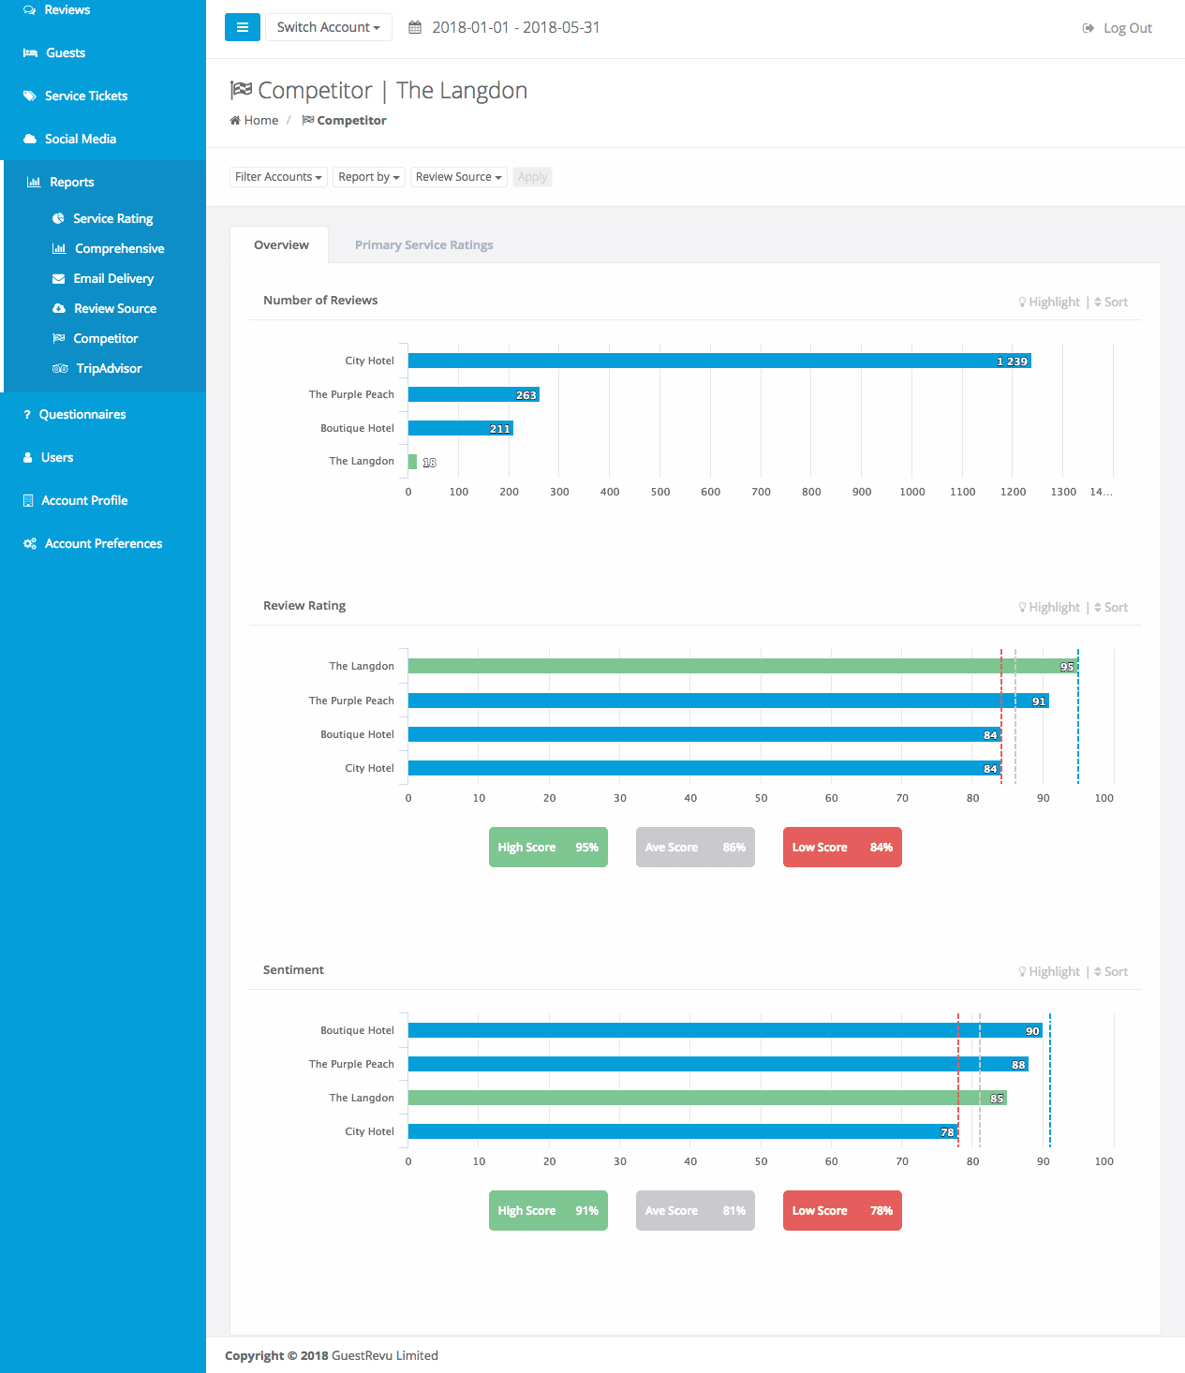Click the TripAdvisor owl icon

click(60, 368)
